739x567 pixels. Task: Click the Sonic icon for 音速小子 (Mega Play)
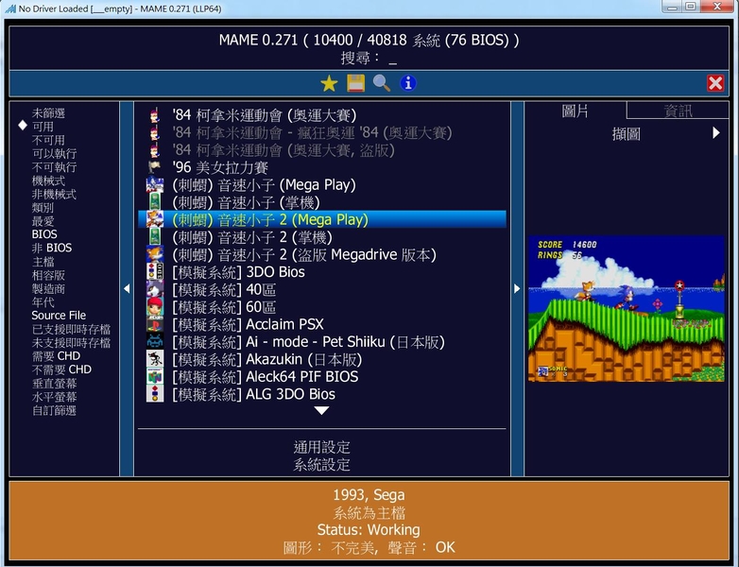click(155, 185)
